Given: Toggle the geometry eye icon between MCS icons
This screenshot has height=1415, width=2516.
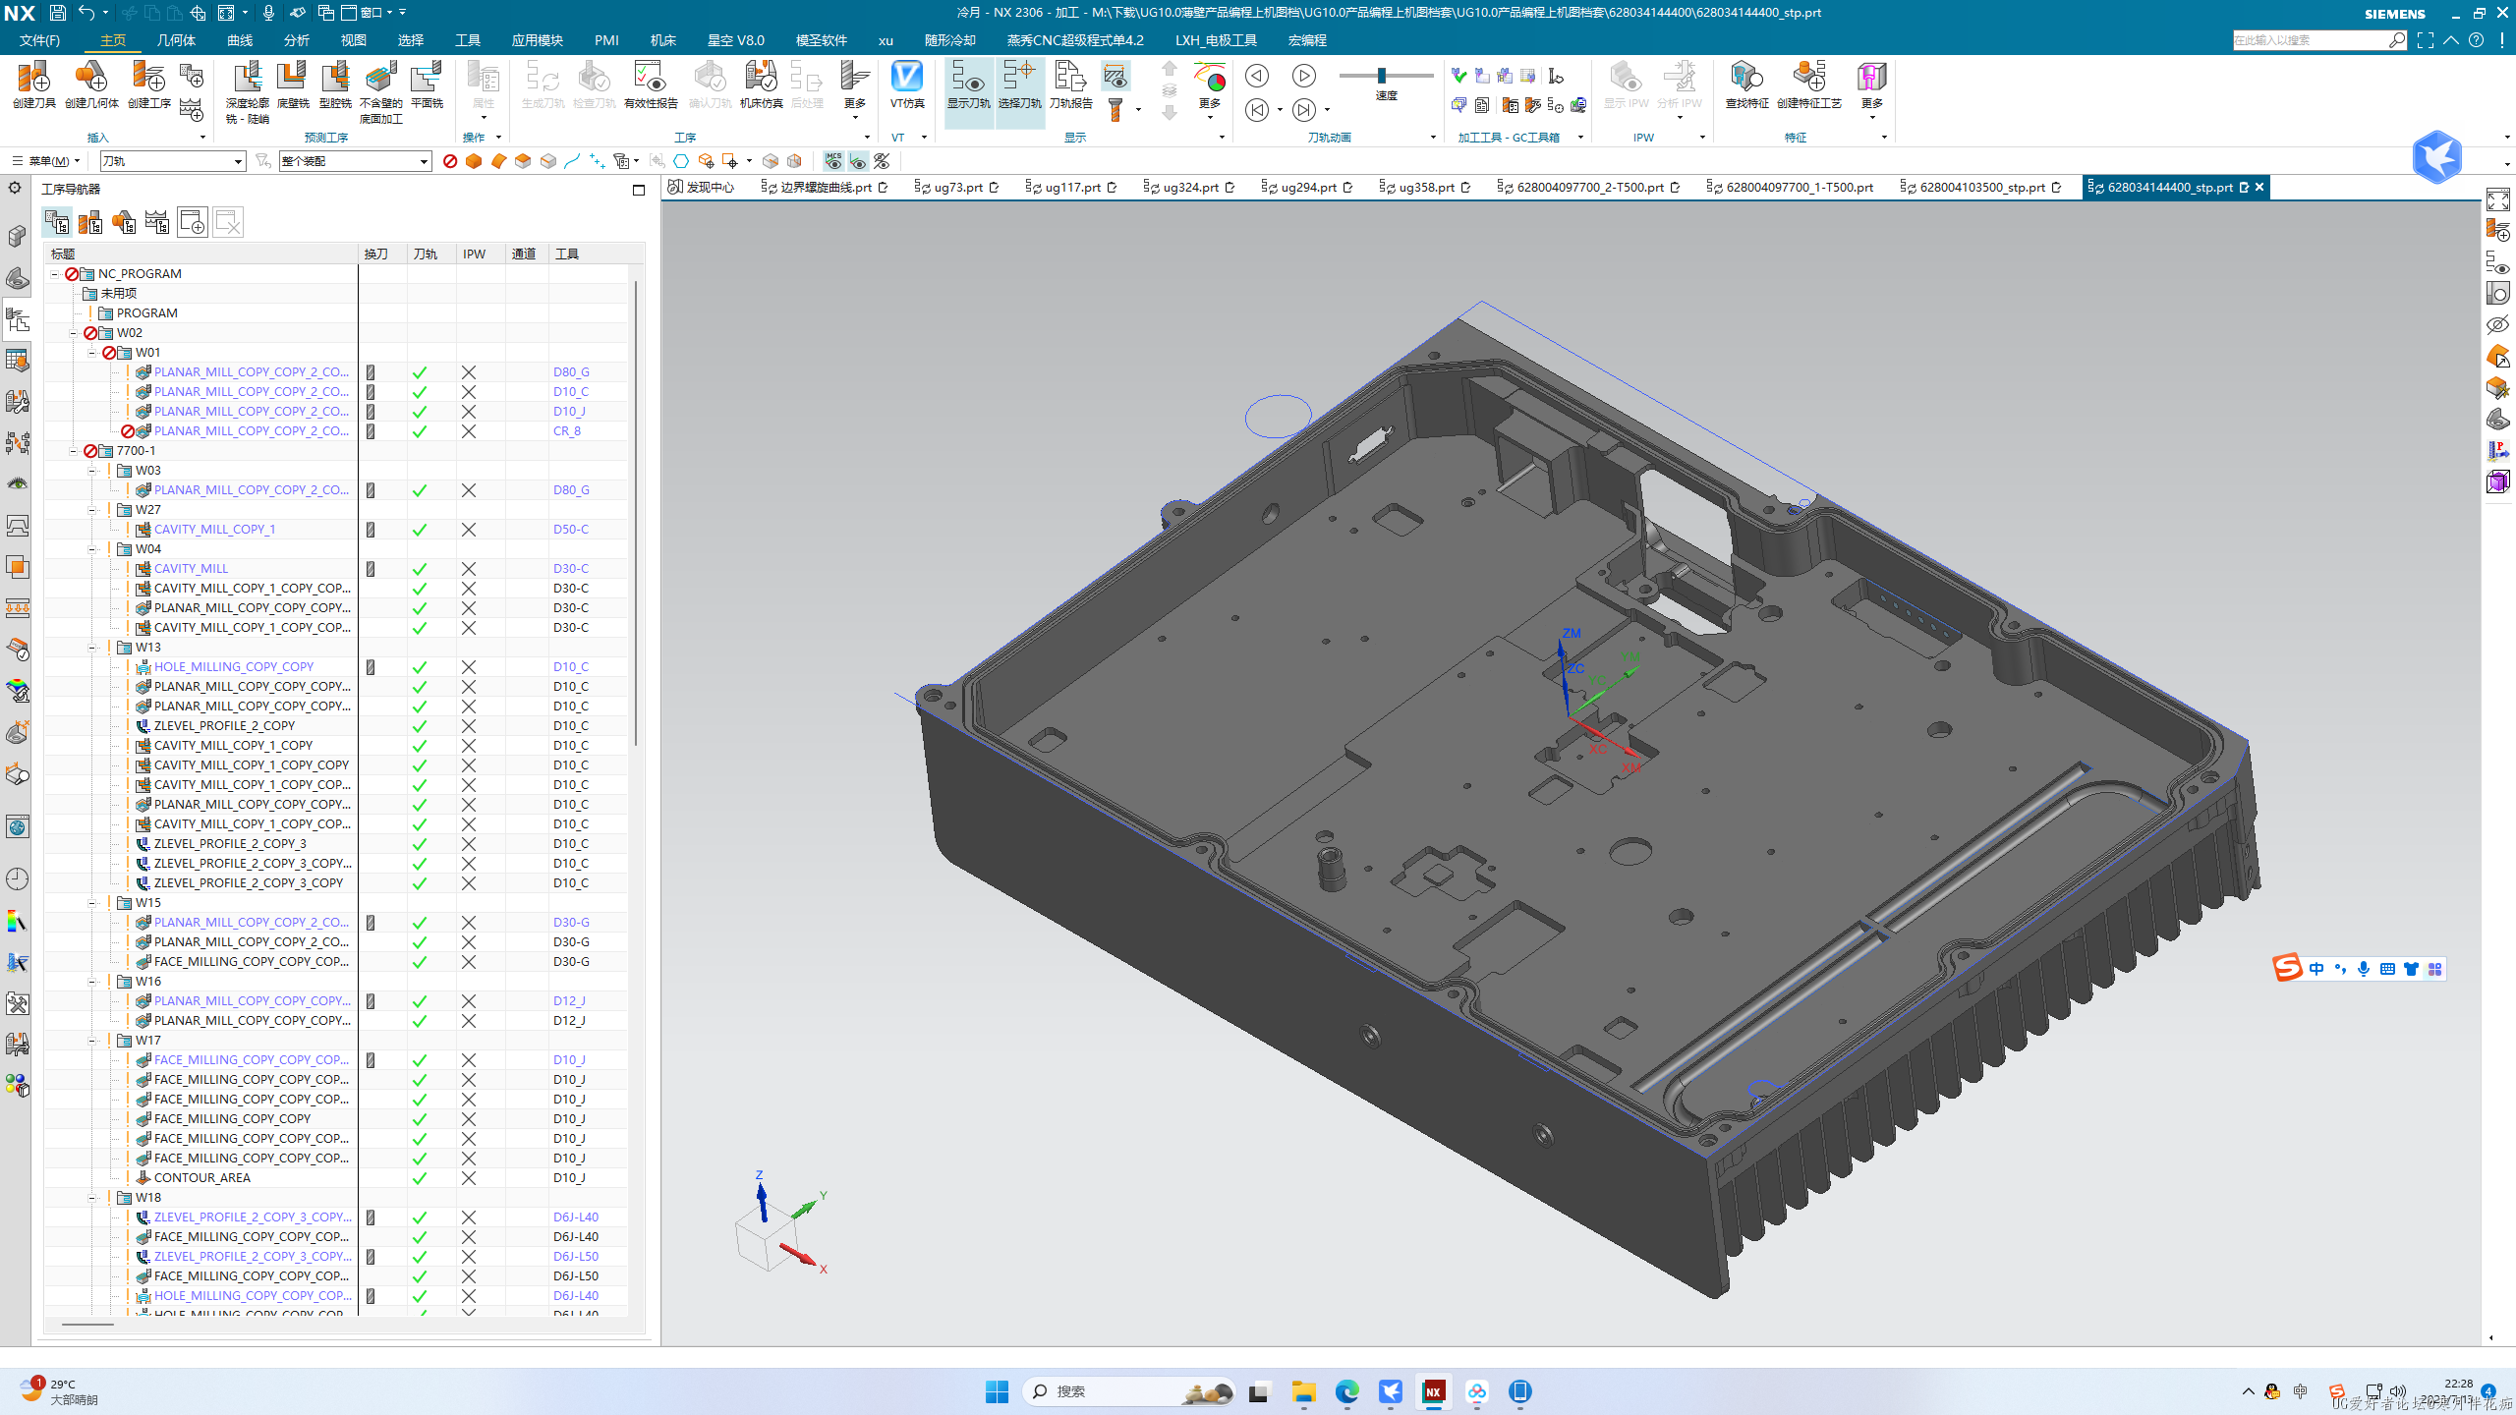Looking at the screenshot, I should click(x=858, y=161).
